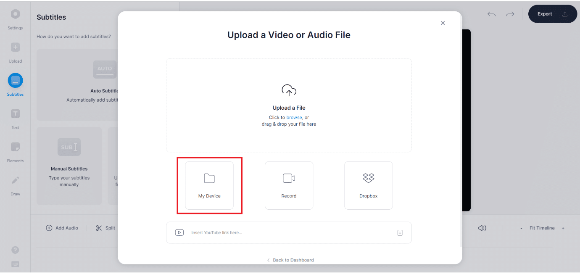
Task: Click the Split scissors tool
Action: point(105,228)
